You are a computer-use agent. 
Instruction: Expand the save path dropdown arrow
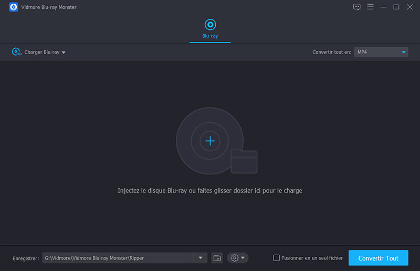201,258
